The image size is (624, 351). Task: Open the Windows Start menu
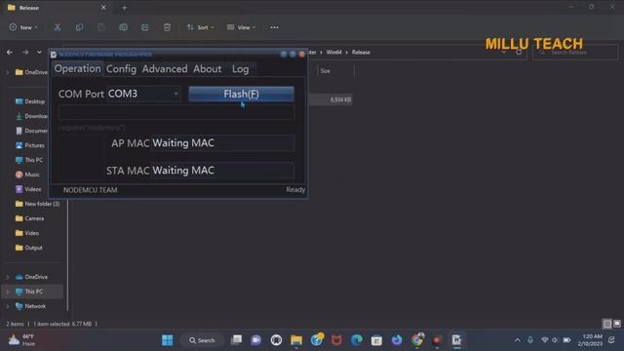pos(168,340)
